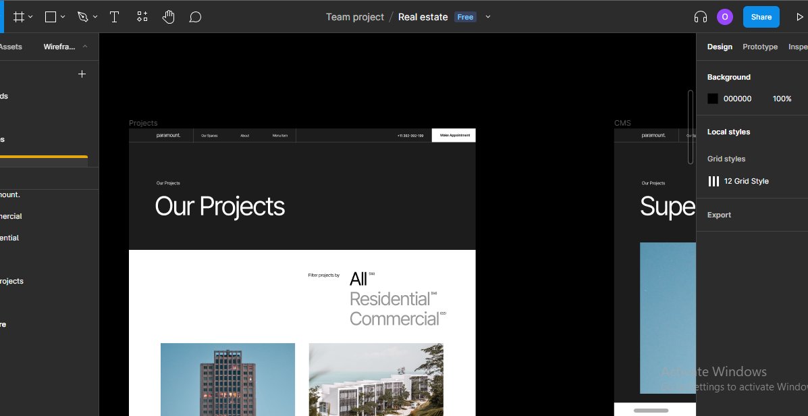Open the black Background color swatch
The image size is (808, 416).
tap(712, 99)
